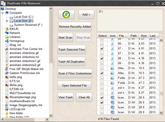Click Remove Recently Added button
165x122 pixels.
(75, 26)
